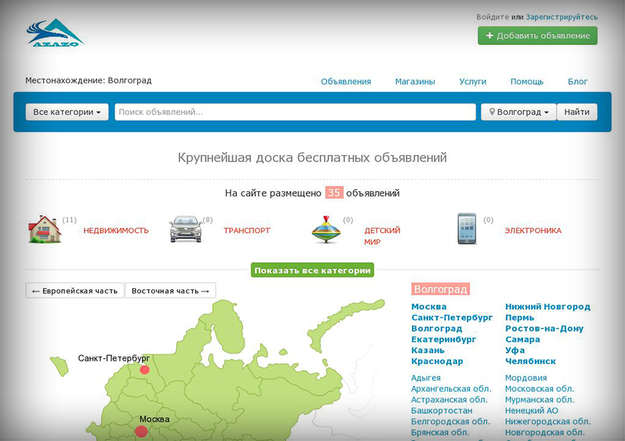Open the Блог menu item
The width and height of the screenshot is (625, 441).
pyautogui.click(x=577, y=82)
